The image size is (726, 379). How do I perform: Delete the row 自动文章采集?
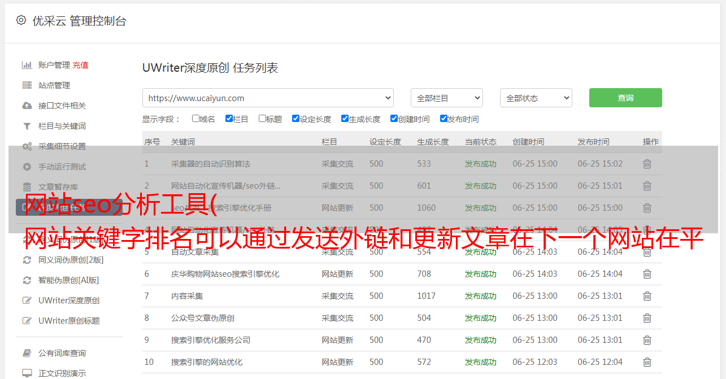coord(647,252)
